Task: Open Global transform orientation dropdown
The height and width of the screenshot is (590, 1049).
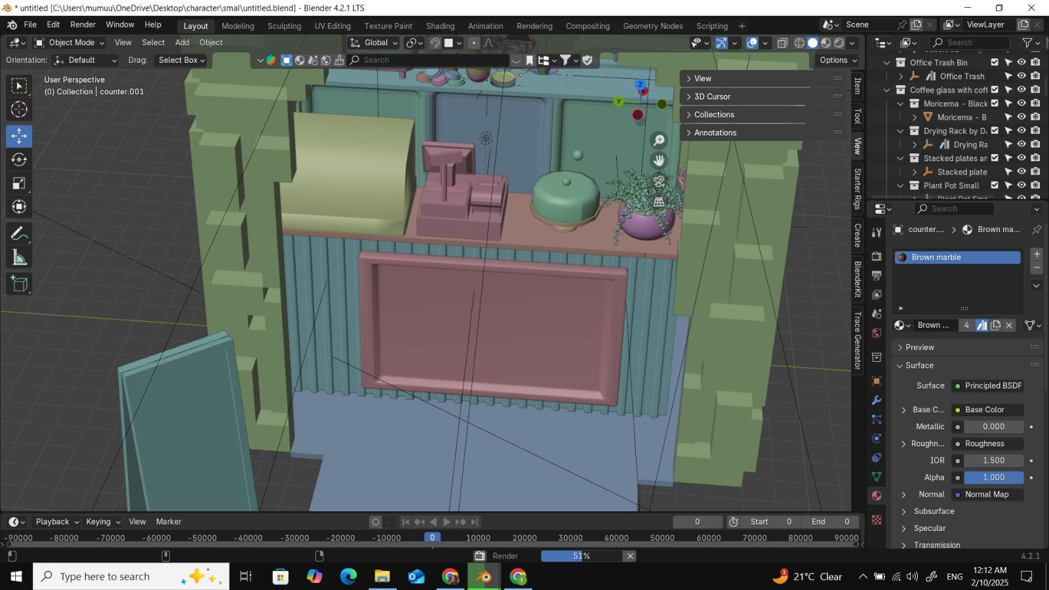Action: (x=374, y=43)
